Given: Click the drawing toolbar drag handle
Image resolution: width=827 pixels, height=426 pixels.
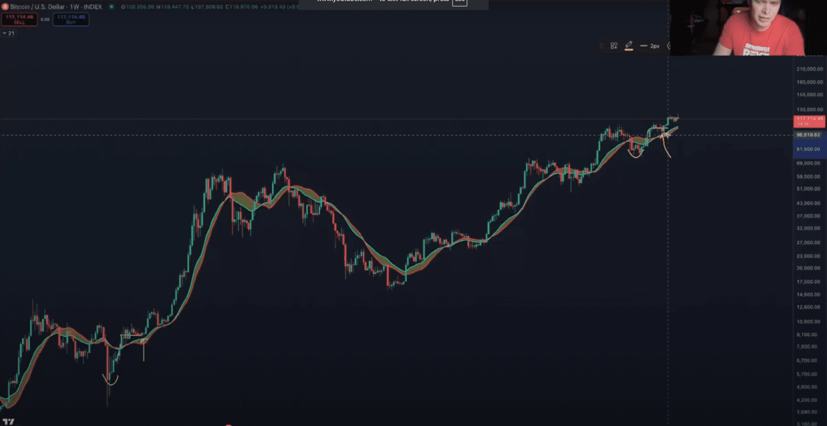Looking at the screenshot, I should 602,46.
